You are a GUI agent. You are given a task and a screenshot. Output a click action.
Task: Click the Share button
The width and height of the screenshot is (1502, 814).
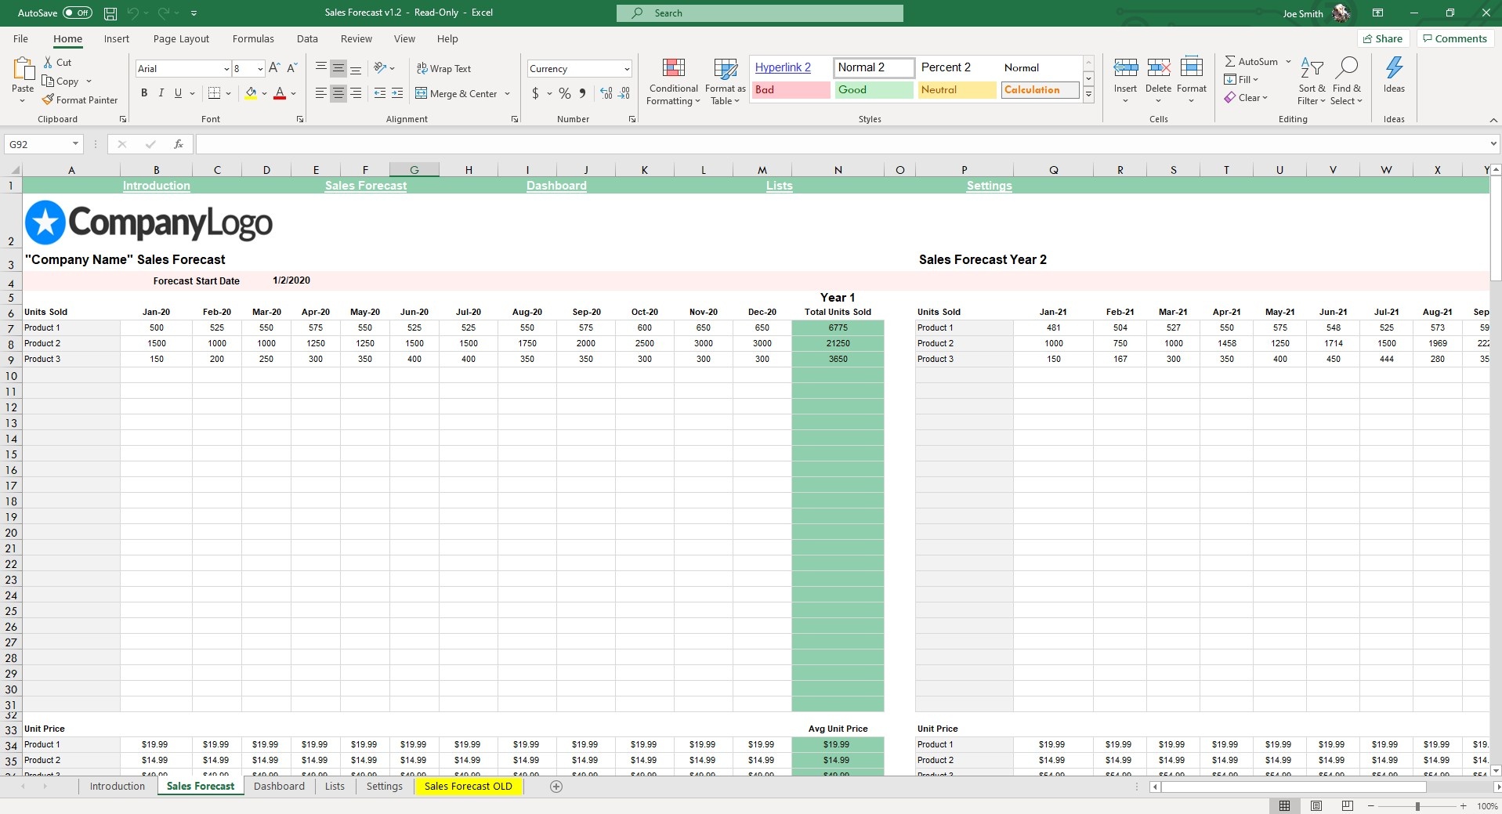pos(1383,39)
